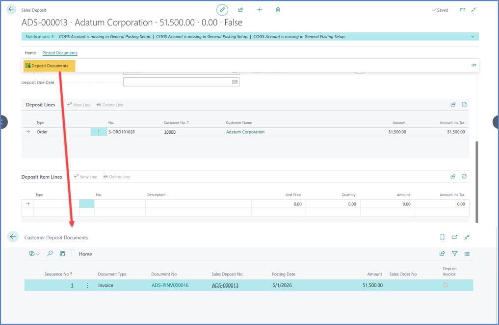Click Delete Line in Deposit Item Lines
The height and width of the screenshot is (325, 499).
[x=116, y=177]
